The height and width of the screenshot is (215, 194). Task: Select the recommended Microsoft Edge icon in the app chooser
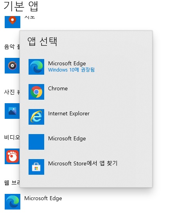point(36,67)
